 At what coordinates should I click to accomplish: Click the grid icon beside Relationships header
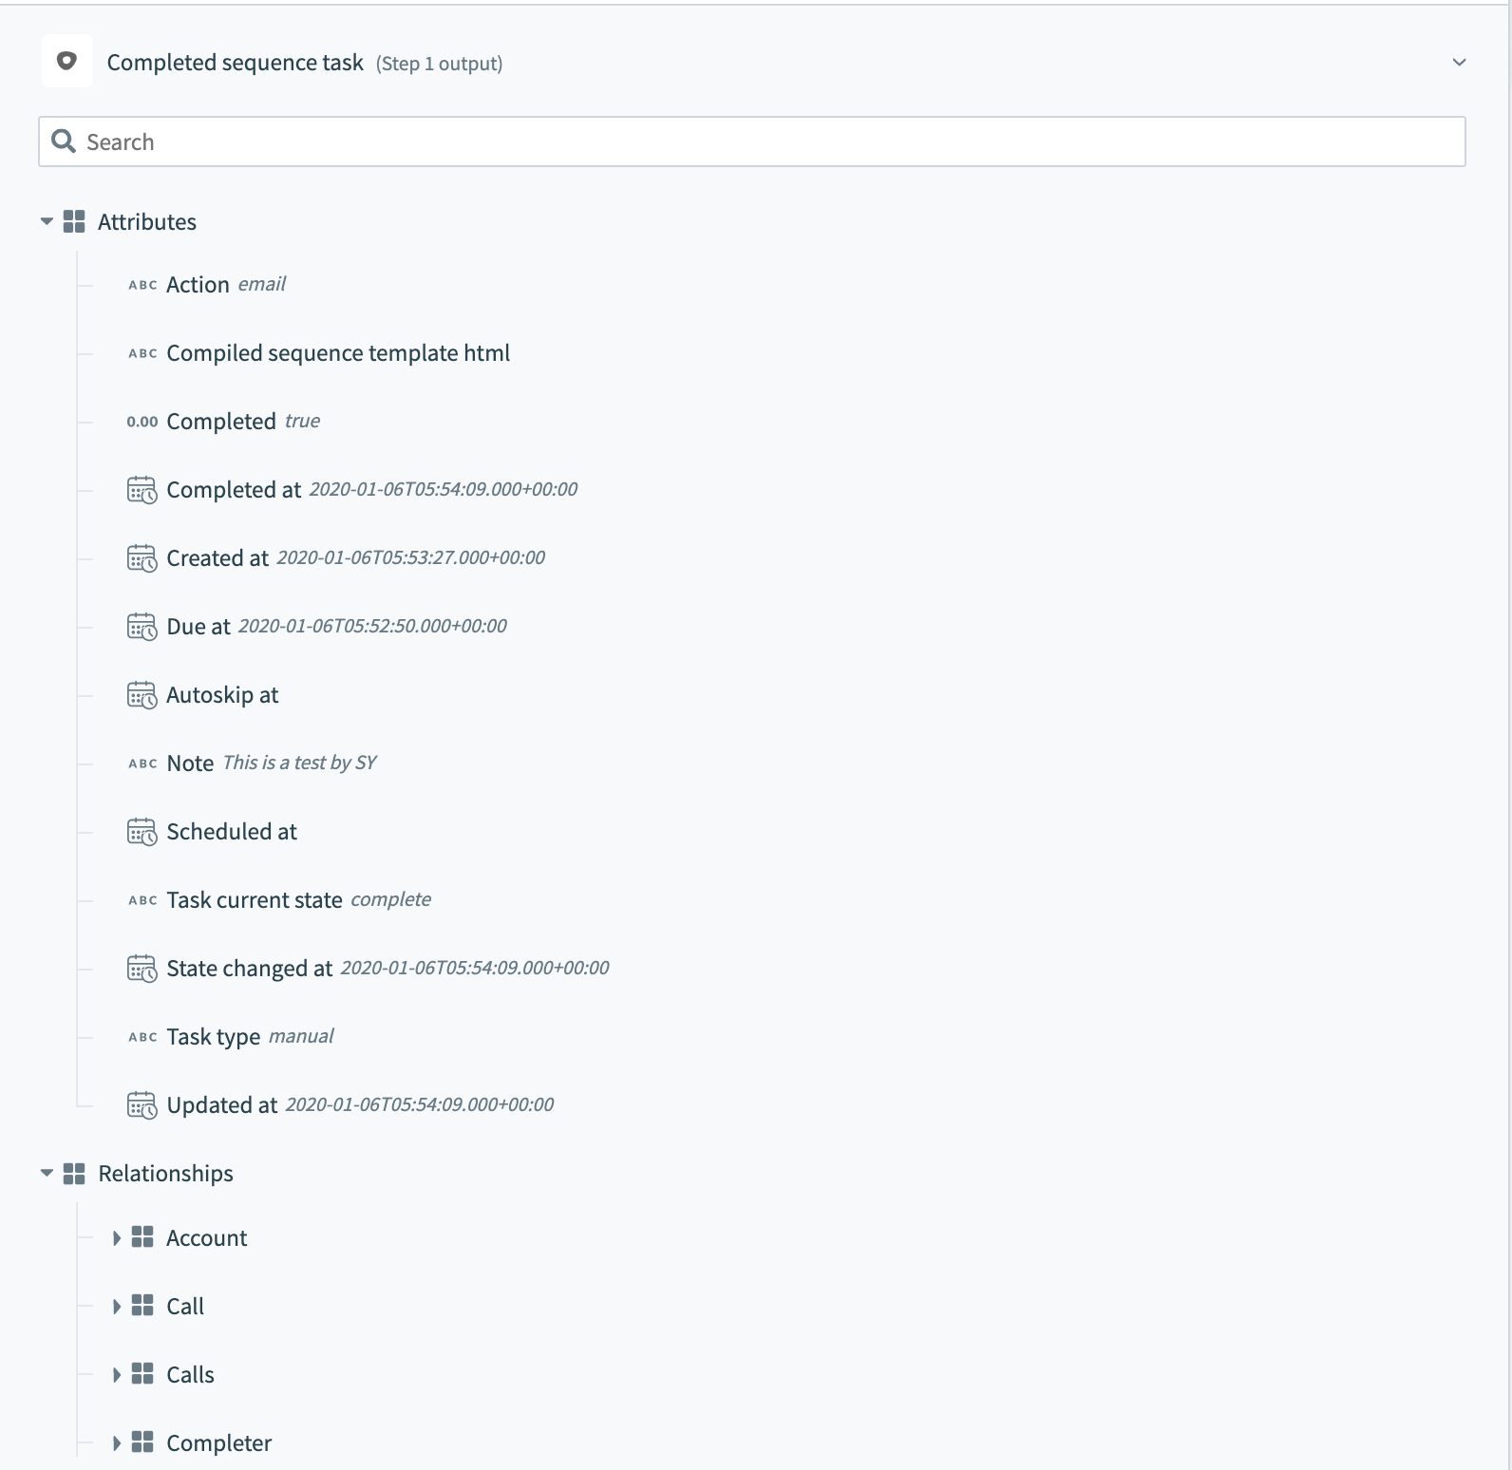[x=76, y=1173]
